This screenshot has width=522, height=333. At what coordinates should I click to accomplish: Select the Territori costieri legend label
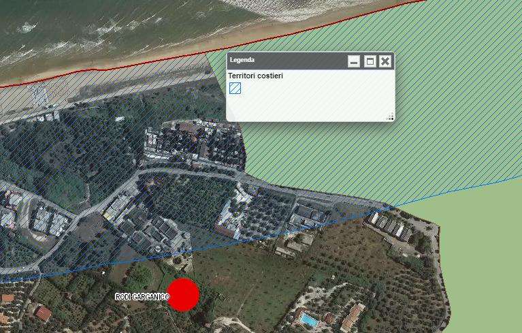point(256,76)
